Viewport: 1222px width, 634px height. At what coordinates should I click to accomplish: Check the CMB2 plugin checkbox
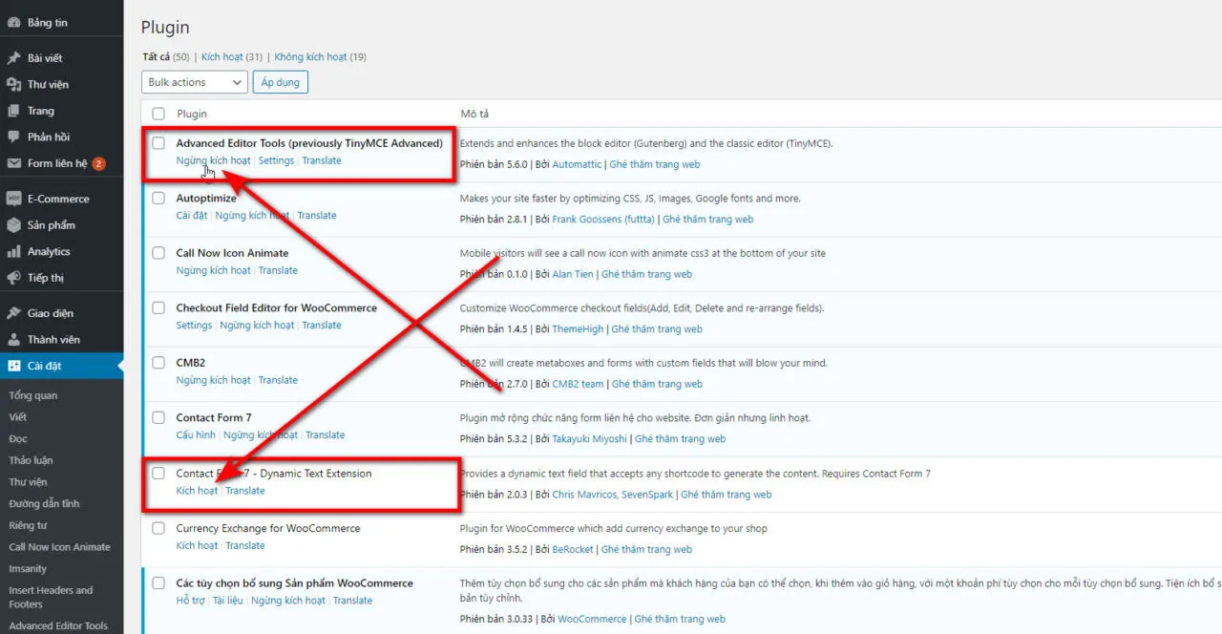pyautogui.click(x=158, y=363)
